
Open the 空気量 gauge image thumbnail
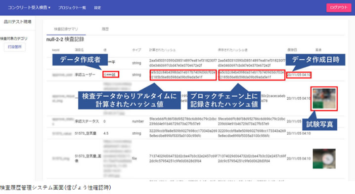(324, 158)
